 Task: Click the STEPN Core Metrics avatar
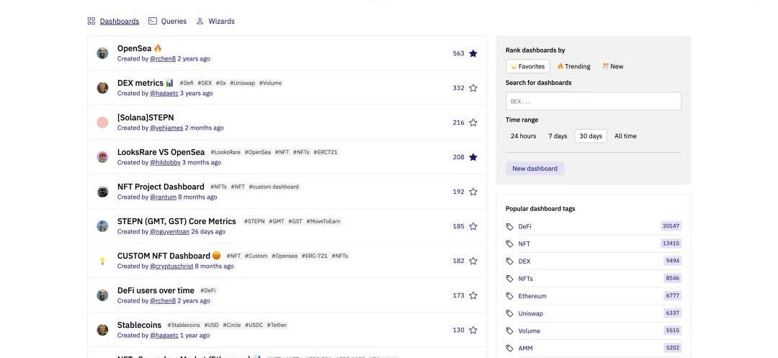[x=103, y=226]
